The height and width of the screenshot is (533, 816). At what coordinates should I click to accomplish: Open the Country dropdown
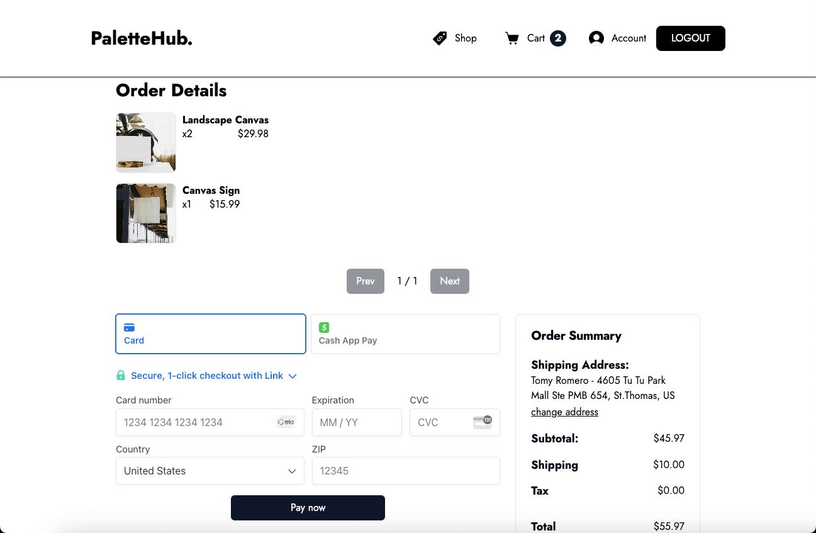(210, 471)
